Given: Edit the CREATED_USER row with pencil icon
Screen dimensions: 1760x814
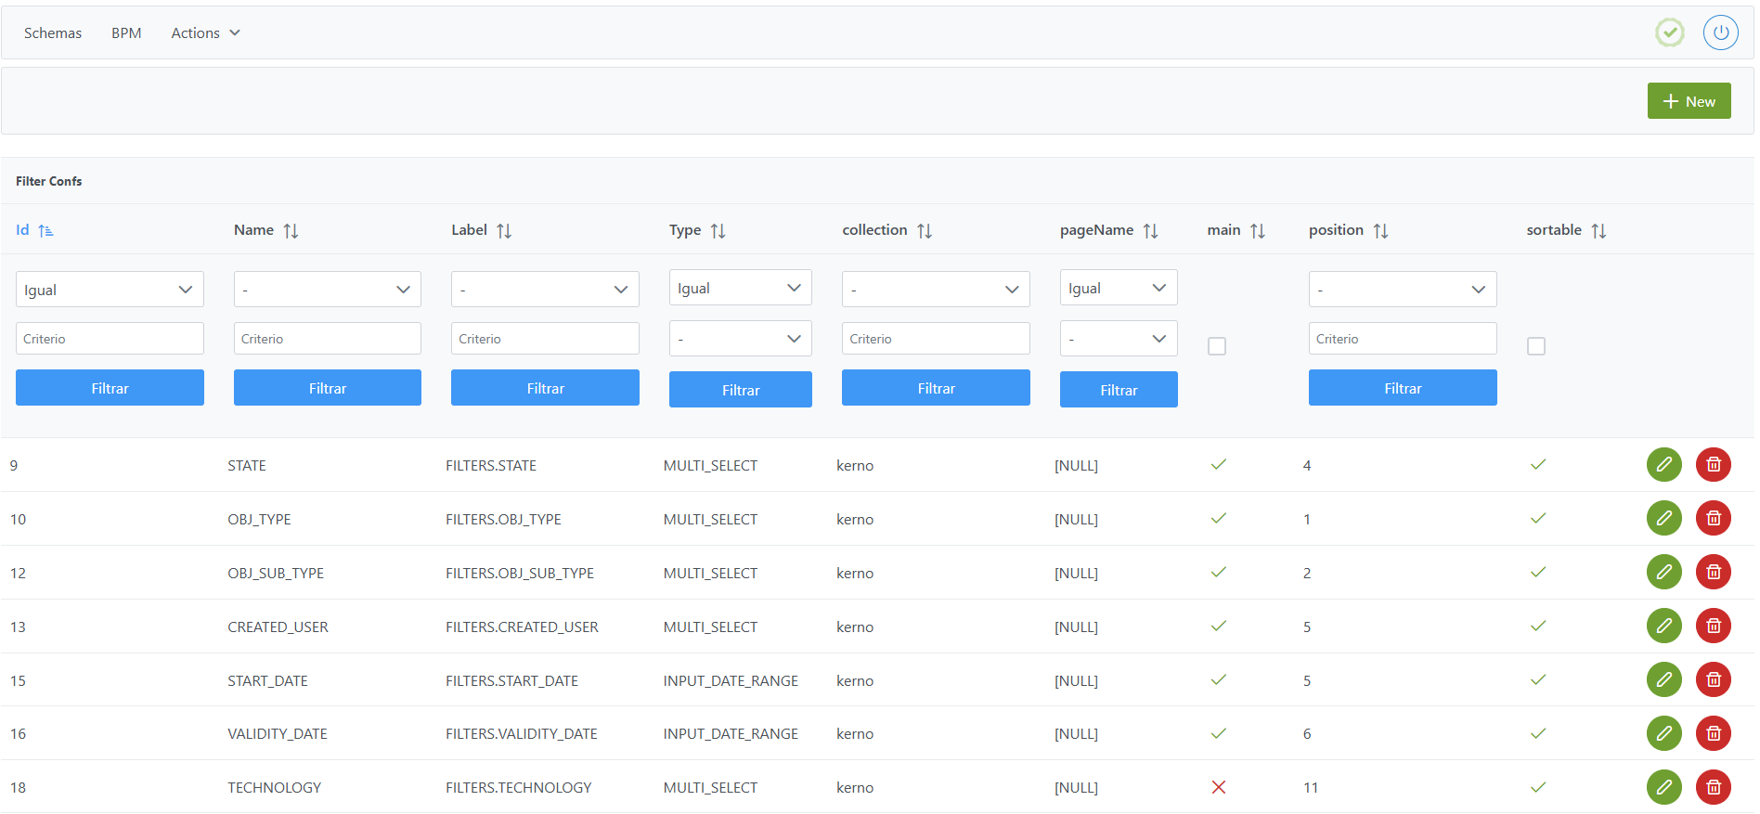Looking at the screenshot, I should coord(1663,626).
